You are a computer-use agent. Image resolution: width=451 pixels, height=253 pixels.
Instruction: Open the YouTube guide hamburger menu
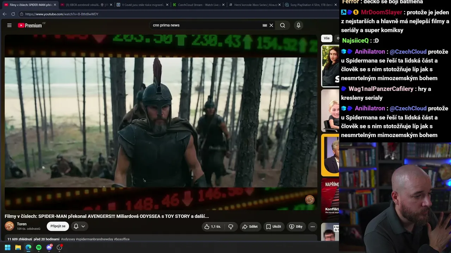pos(10,25)
